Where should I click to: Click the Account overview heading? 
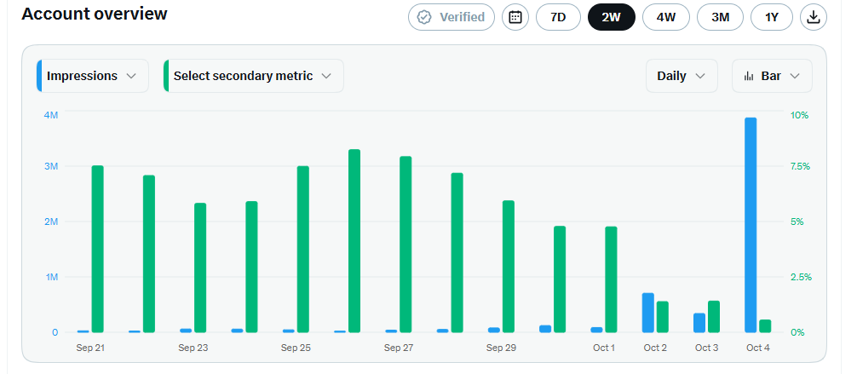pyautogui.click(x=95, y=14)
